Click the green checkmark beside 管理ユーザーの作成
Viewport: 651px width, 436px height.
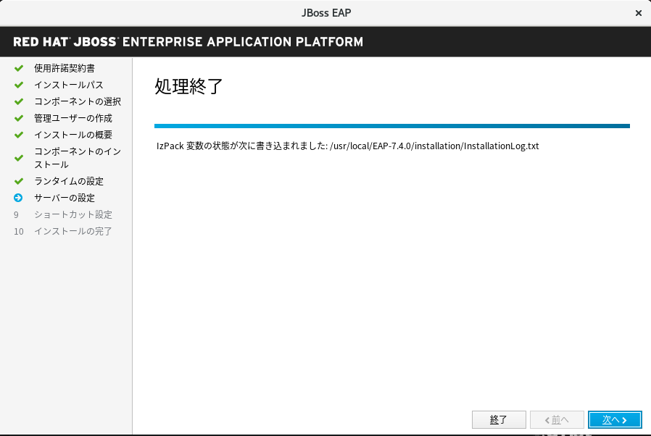pos(19,118)
